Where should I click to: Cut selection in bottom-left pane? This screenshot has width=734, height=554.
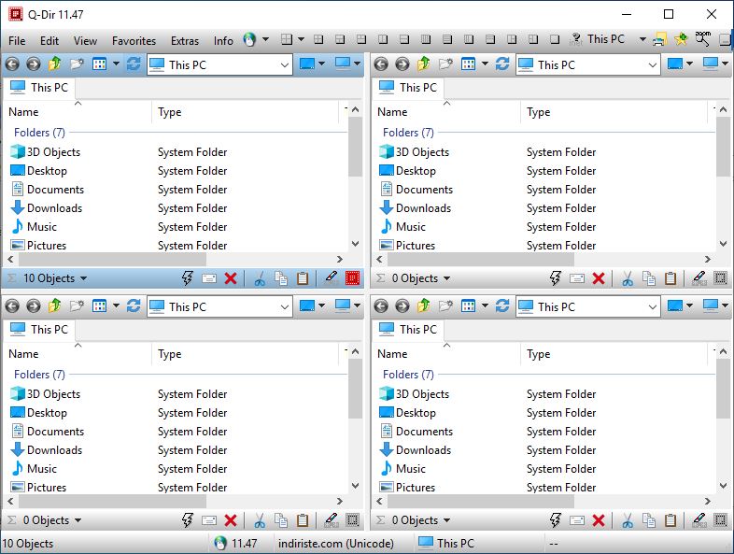(x=260, y=520)
